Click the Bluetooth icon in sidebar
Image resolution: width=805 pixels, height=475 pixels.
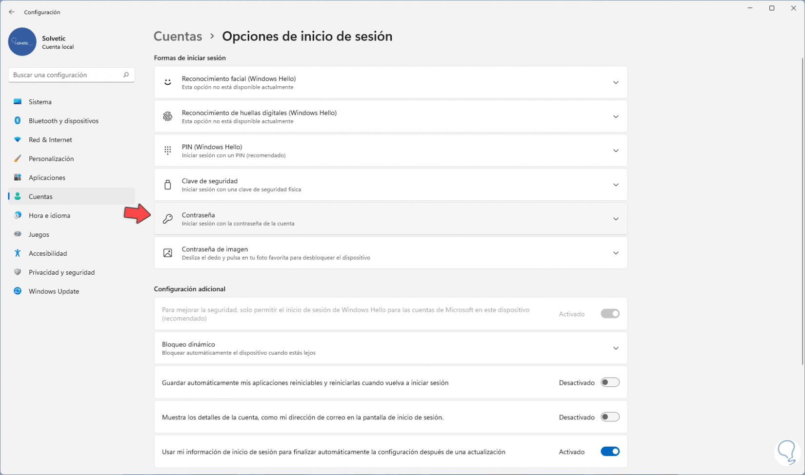pos(18,121)
